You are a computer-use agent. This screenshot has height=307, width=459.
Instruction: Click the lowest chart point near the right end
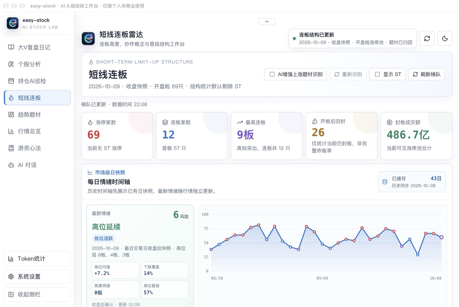click(418, 255)
